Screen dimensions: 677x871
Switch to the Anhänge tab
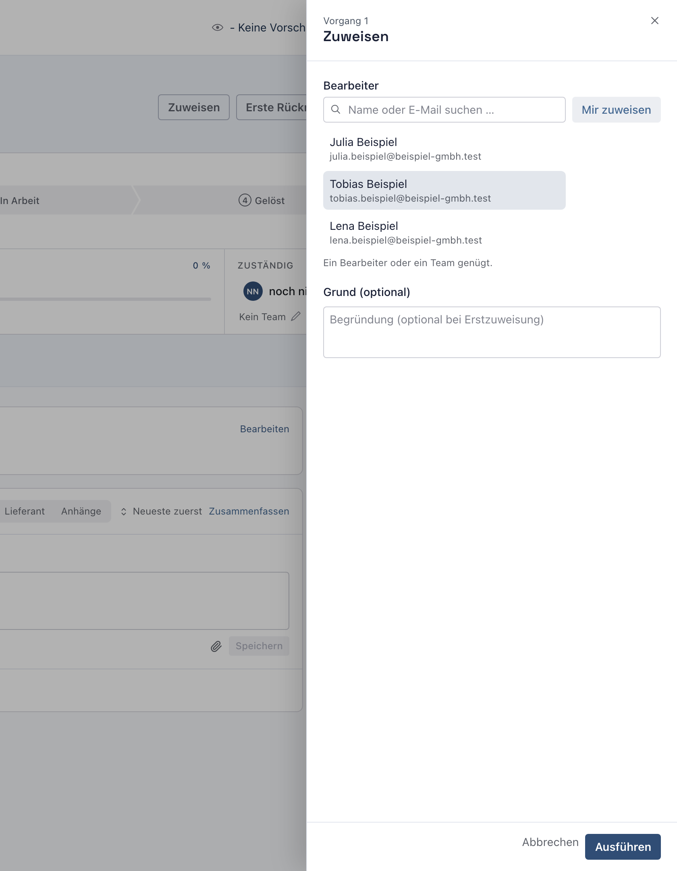pyautogui.click(x=81, y=511)
